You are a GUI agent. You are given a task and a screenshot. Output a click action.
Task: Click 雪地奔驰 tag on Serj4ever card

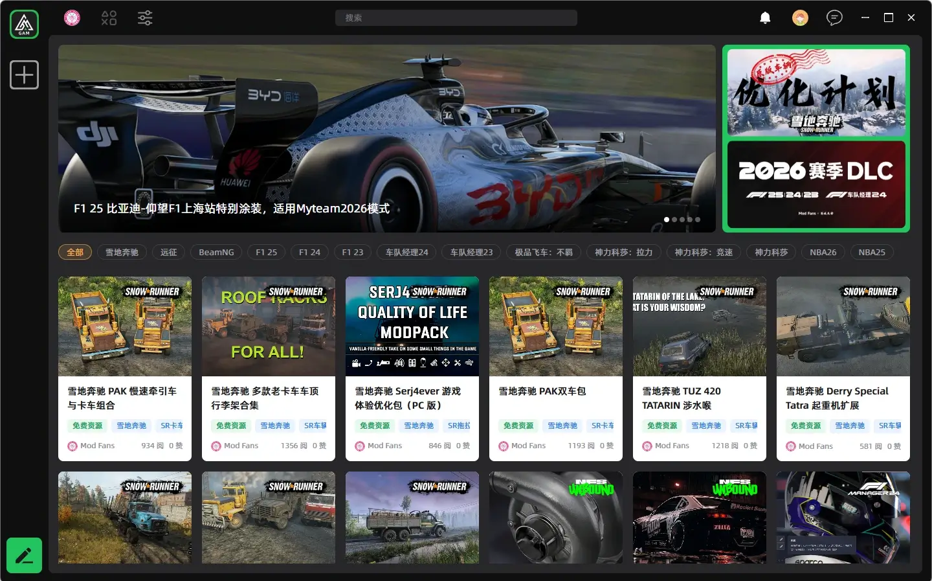pyautogui.click(x=419, y=426)
